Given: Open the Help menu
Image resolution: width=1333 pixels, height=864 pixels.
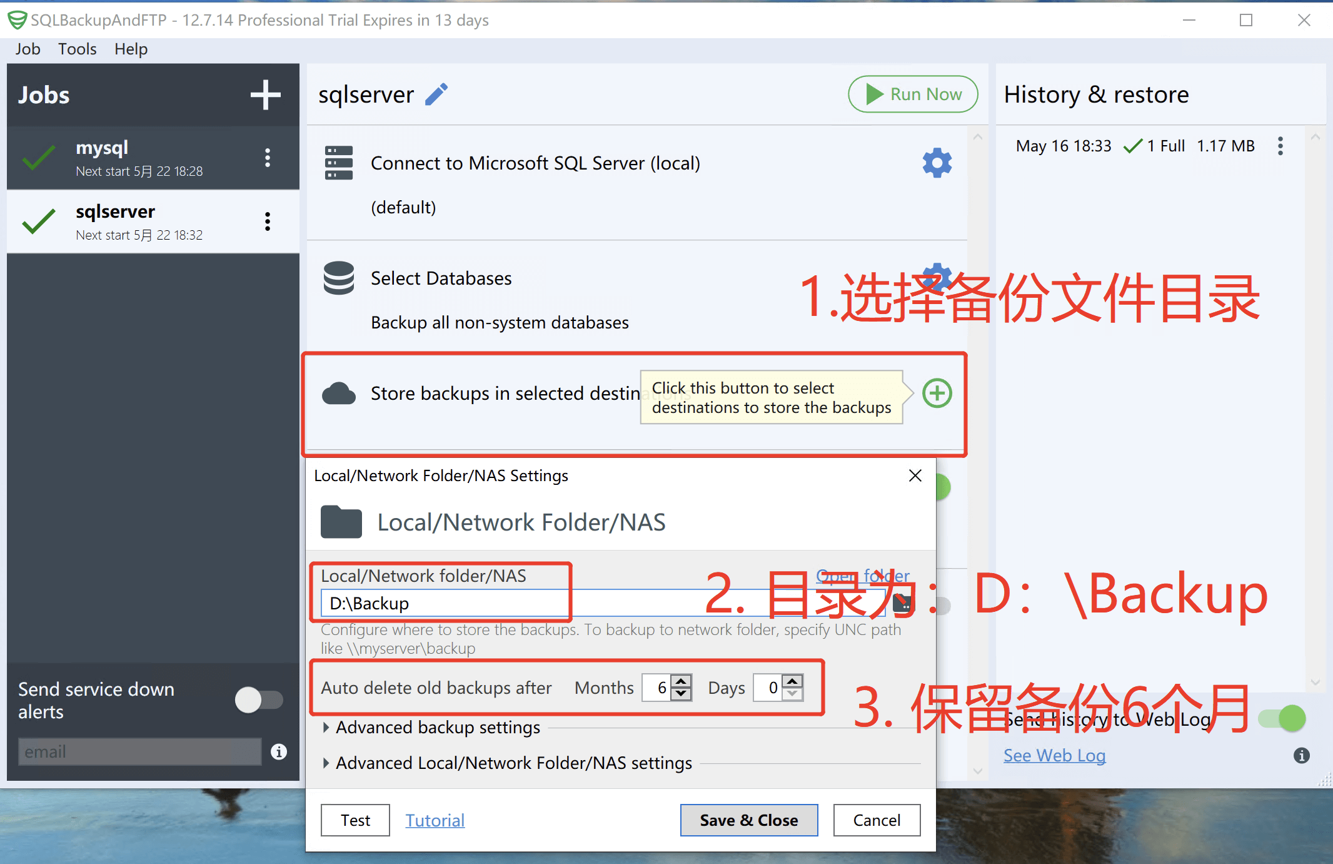Looking at the screenshot, I should click(131, 49).
